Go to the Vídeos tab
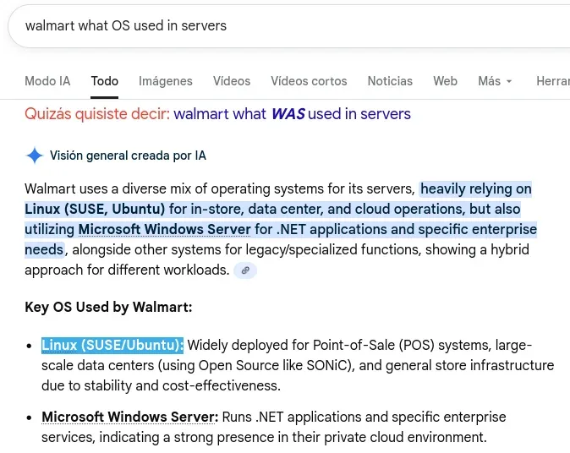 (x=232, y=81)
